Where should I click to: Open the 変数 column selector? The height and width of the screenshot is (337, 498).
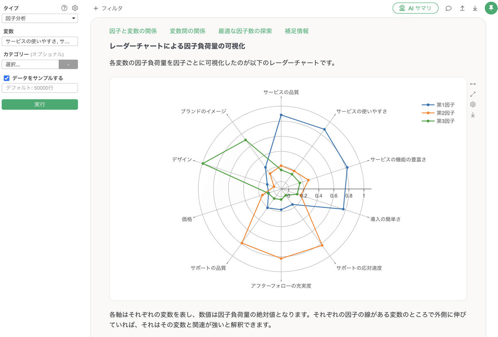(40, 42)
